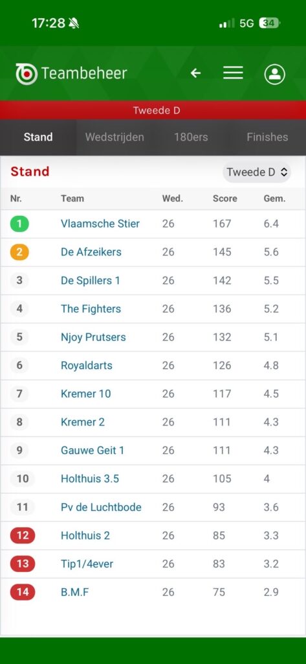
Task: View the Njoy Prutsers team page
Action: point(93,337)
